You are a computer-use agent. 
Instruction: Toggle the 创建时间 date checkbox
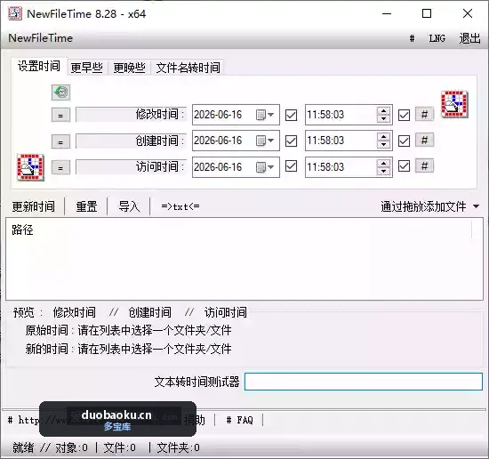tap(291, 141)
